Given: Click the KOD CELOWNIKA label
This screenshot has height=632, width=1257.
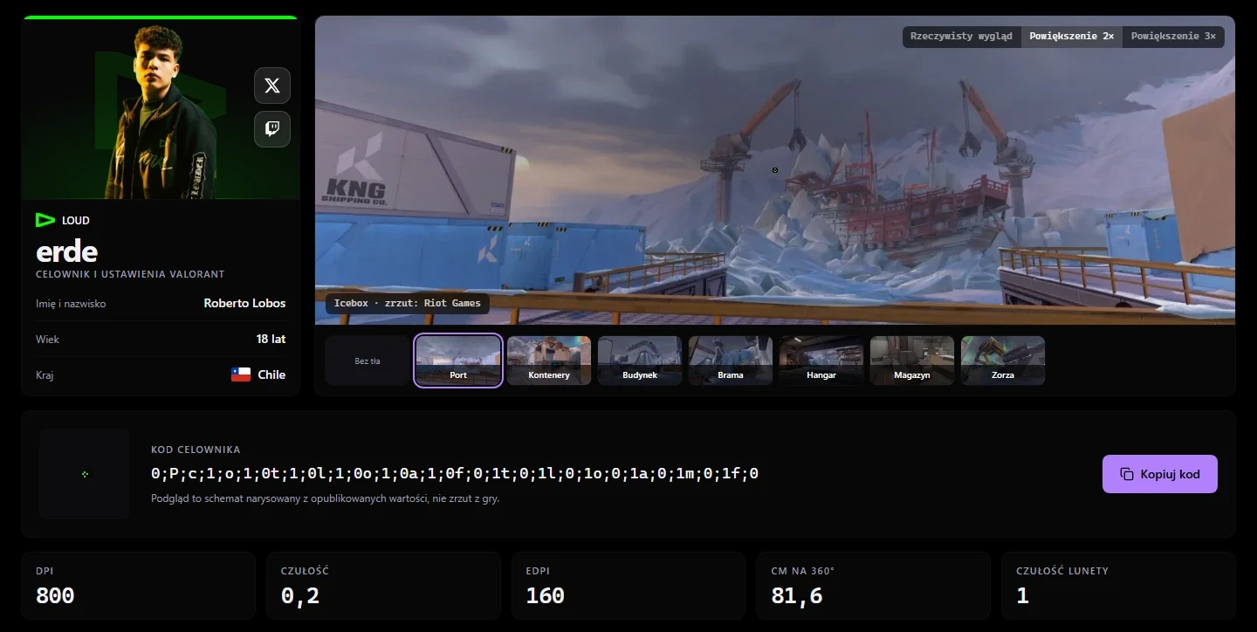Looking at the screenshot, I should click(x=196, y=450).
